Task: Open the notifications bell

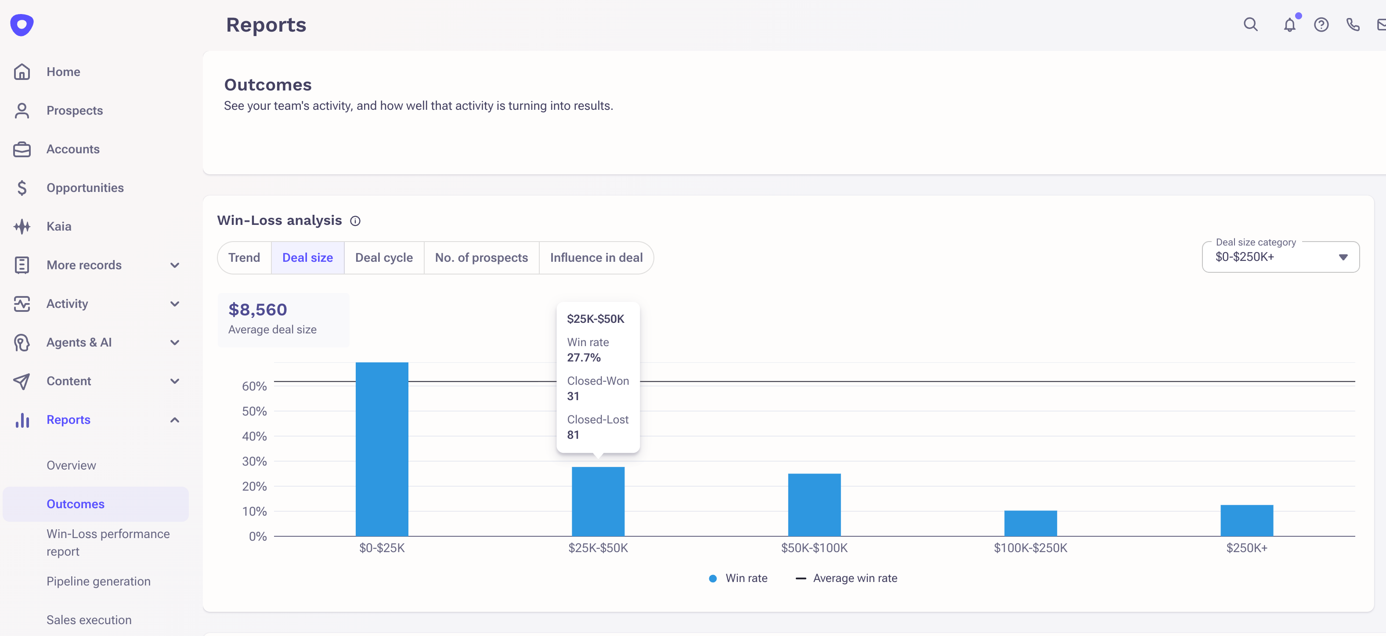Action: [1290, 25]
